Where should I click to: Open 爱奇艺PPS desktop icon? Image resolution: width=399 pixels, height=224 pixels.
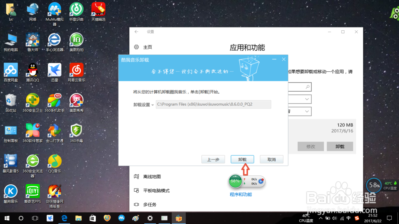click(x=33, y=194)
